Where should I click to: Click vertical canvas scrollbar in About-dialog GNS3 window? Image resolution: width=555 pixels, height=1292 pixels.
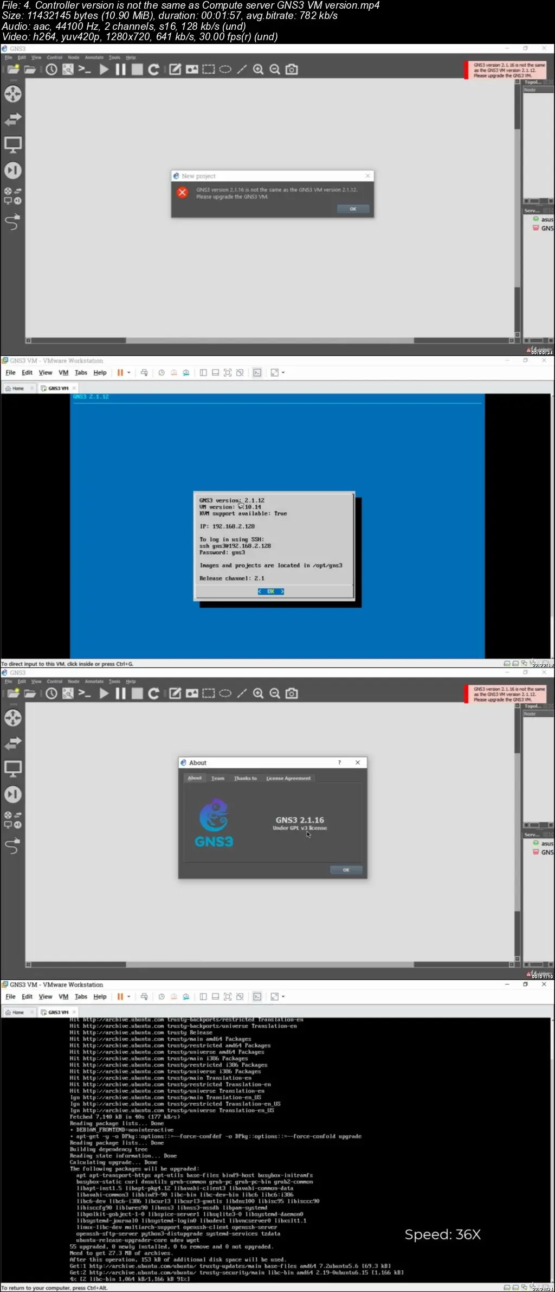(x=517, y=832)
